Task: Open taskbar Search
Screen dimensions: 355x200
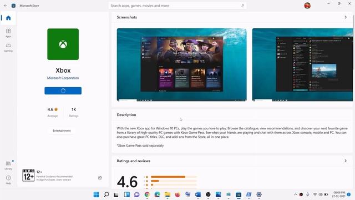Action: (x=106, y=194)
